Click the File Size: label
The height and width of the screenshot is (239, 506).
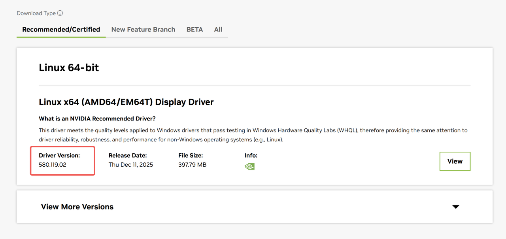click(x=191, y=156)
